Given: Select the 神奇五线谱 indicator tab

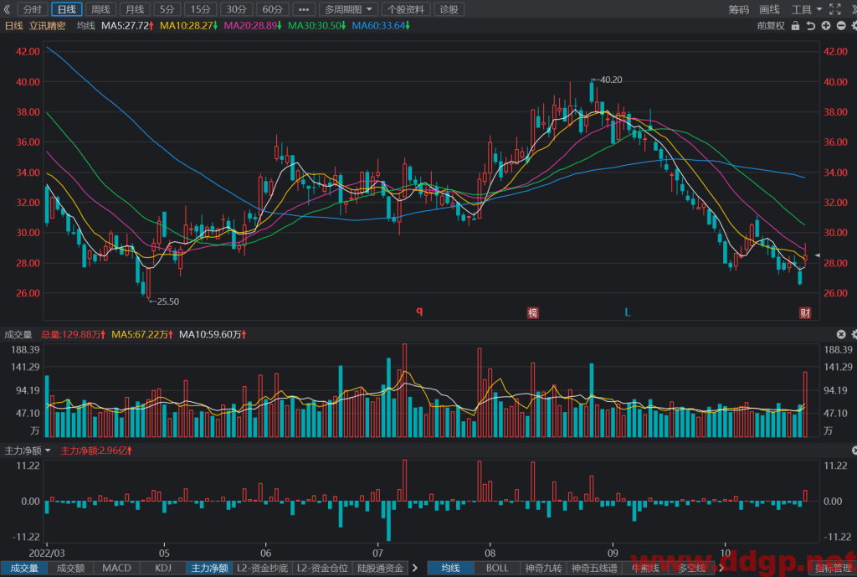Looking at the screenshot, I should (x=594, y=569).
